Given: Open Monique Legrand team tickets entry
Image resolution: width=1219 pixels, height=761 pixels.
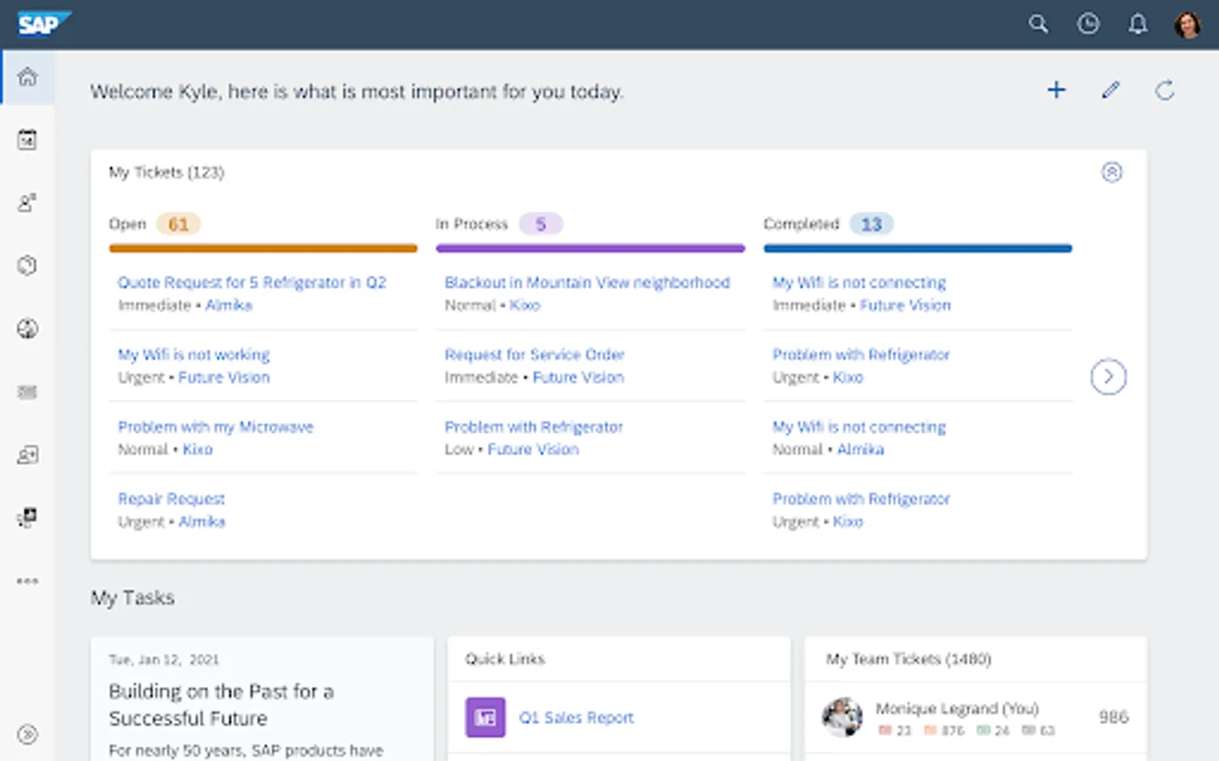Looking at the screenshot, I should coord(957,709).
